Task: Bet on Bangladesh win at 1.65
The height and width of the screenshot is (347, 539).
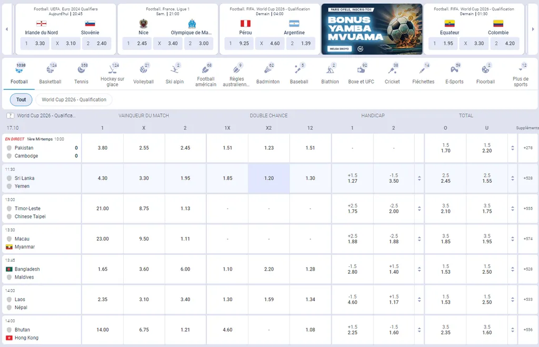Action: [103, 269]
